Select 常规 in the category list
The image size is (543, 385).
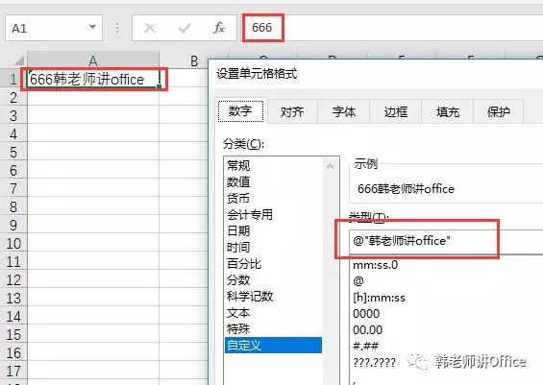[274, 165]
